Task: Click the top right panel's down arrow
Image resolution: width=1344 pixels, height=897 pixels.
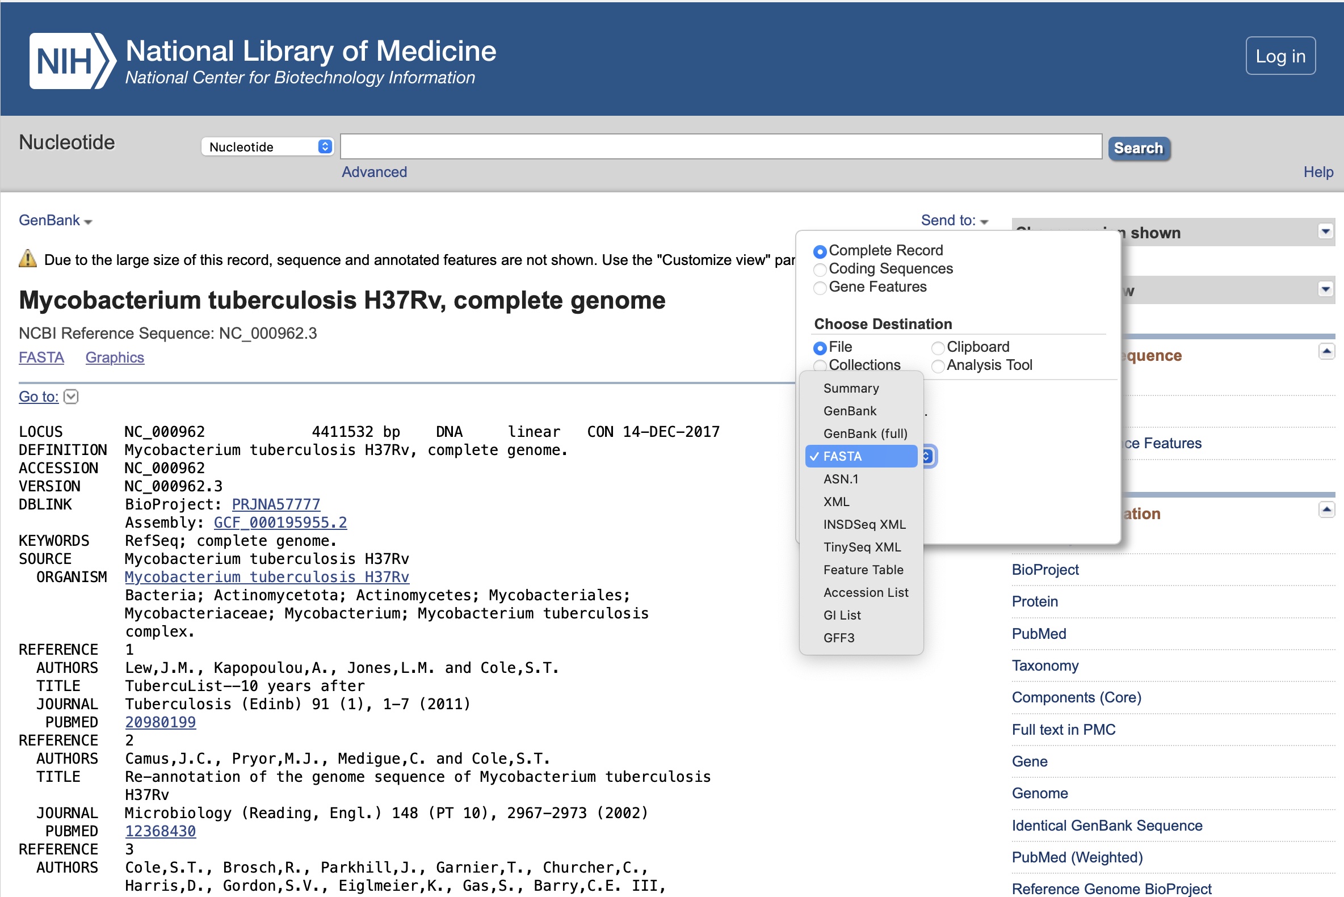Action: pos(1325,231)
